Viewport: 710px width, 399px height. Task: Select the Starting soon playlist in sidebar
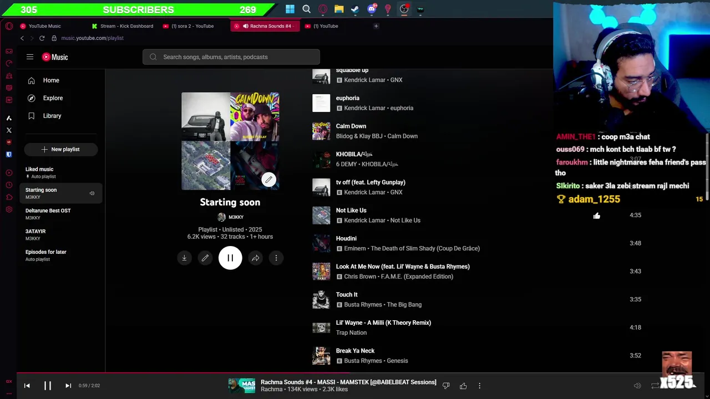pos(61,193)
